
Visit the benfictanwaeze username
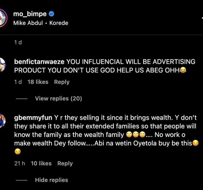coord(39,62)
